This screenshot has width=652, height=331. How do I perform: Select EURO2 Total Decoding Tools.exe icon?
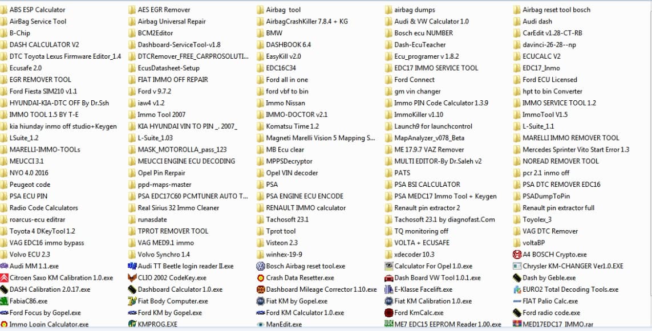(x=517, y=289)
